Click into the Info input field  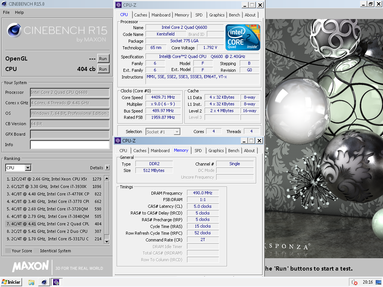click(x=70, y=145)
